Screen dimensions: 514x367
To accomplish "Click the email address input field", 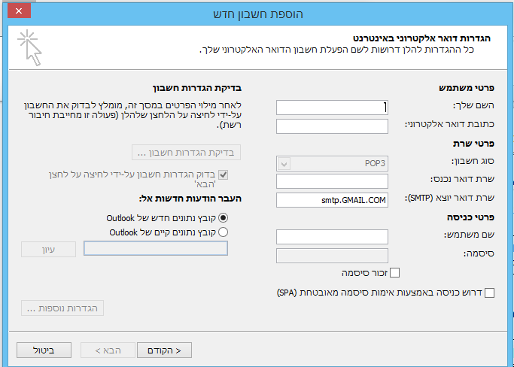I will coord(332,126).
